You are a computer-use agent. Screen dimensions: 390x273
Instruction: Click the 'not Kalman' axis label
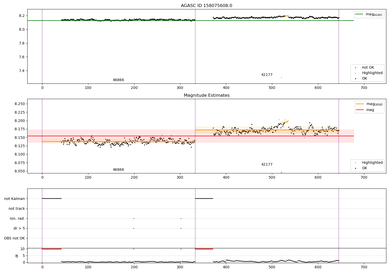(x=15, y=199)
